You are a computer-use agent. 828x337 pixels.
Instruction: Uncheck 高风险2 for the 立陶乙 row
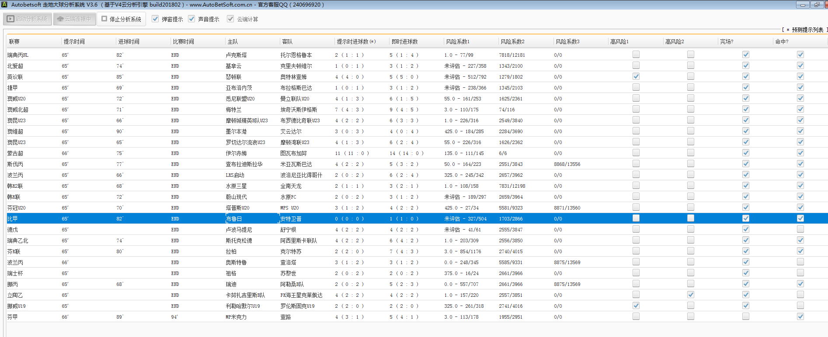click(691, 295)
